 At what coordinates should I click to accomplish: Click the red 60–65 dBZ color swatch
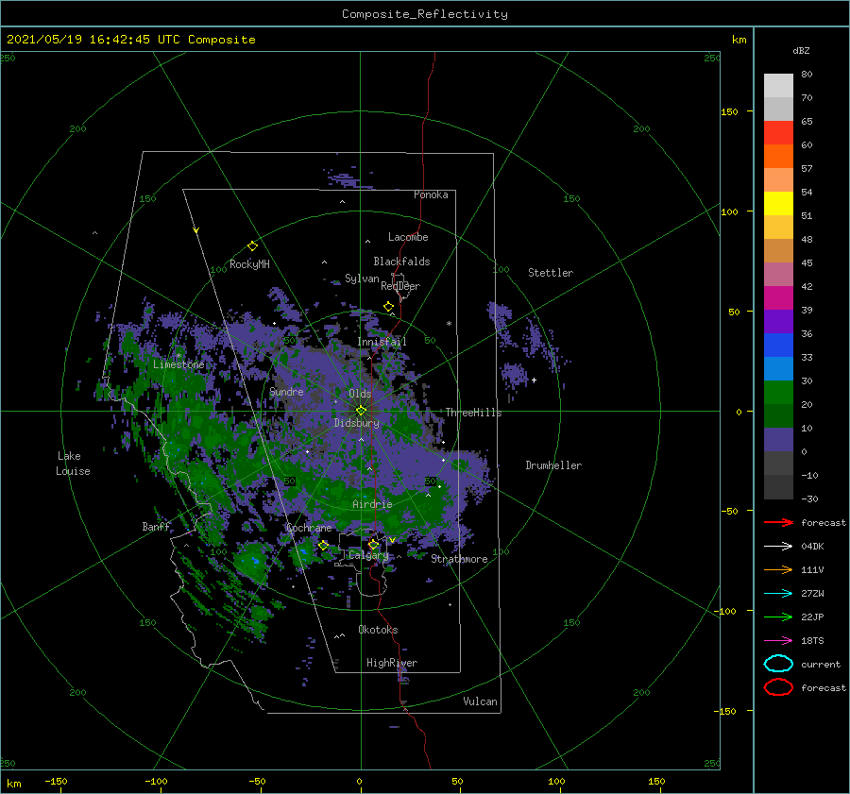tap(778, 133)
